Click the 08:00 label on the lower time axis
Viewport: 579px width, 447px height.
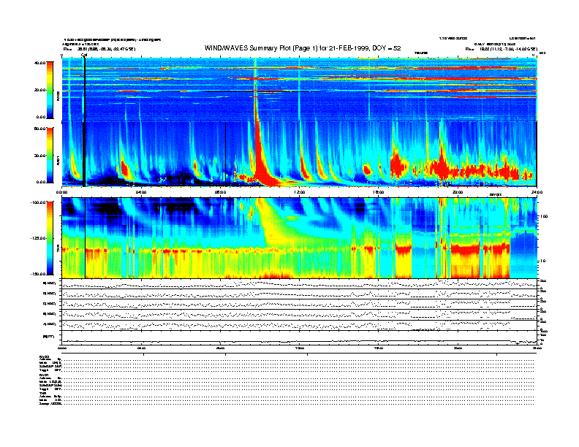tap(221, 348)
